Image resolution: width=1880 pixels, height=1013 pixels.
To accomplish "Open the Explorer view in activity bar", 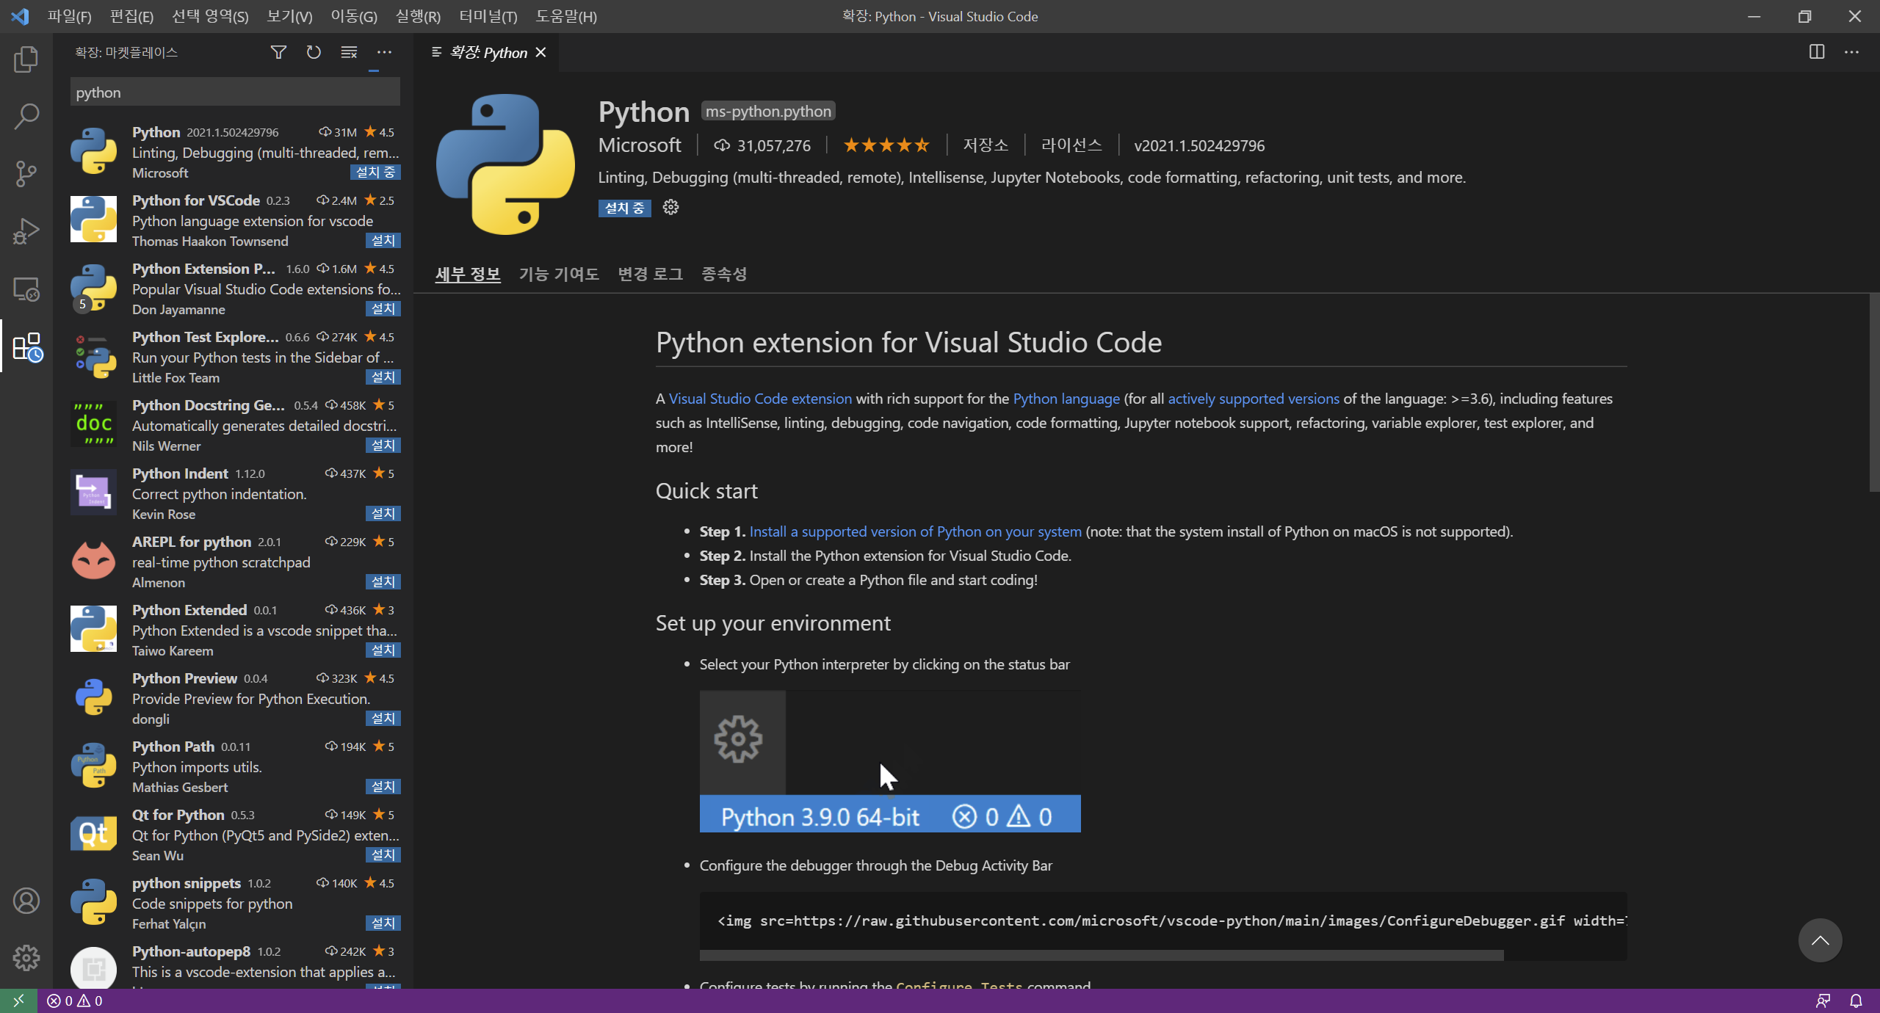I will pyautogui.click(x=26, y=59).
